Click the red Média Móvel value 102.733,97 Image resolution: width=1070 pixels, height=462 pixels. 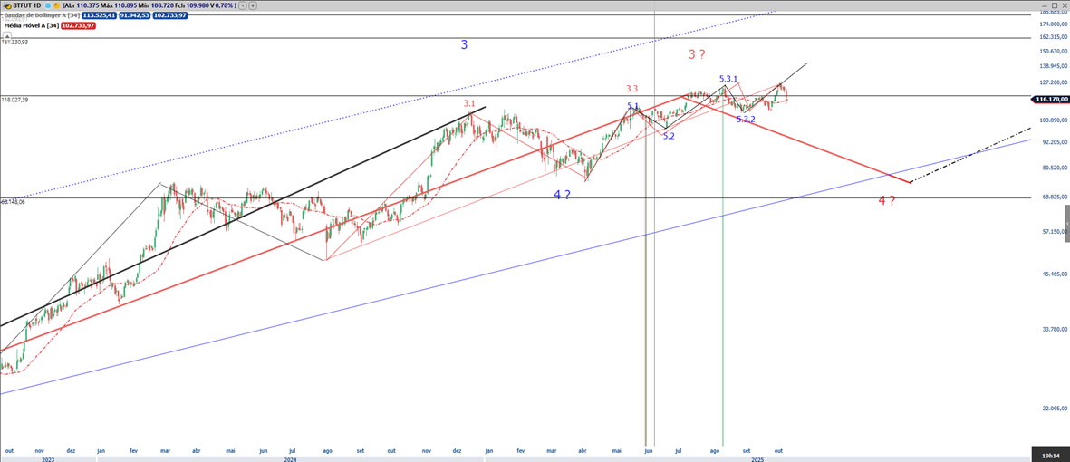click(79, 26)
